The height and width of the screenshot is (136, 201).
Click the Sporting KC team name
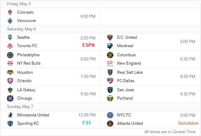pos(28,123)
